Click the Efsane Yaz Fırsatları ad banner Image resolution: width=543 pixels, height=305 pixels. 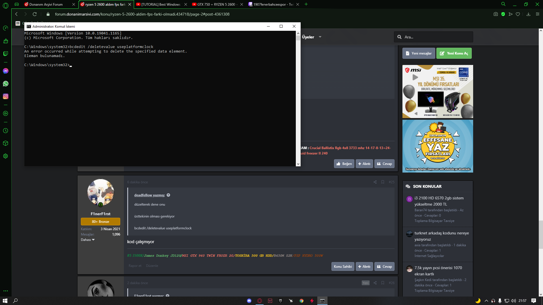coord(438,146)
